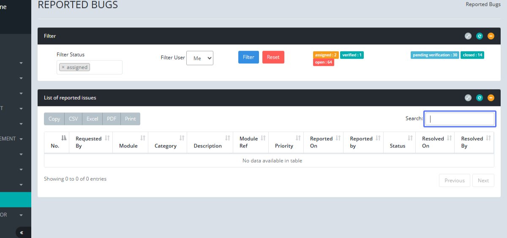Open the Filter User dropdown
The height and width of the screenshot is (238, 507).
click(x=200, y=58)
